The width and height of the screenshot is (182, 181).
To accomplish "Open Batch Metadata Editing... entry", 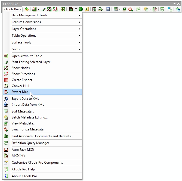I will click(42, 117).
